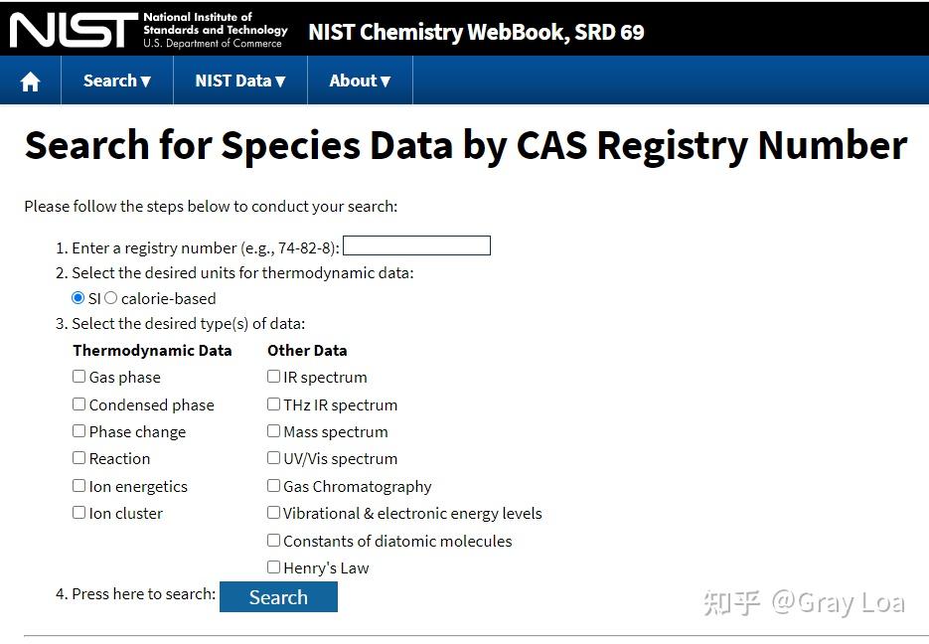
Task: Enable the Gas phase checkbox
Action: (x=79, y=377)
